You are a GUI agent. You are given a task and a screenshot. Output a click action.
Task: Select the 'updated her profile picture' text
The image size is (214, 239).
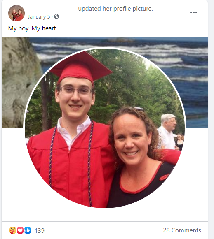point(115,9)
